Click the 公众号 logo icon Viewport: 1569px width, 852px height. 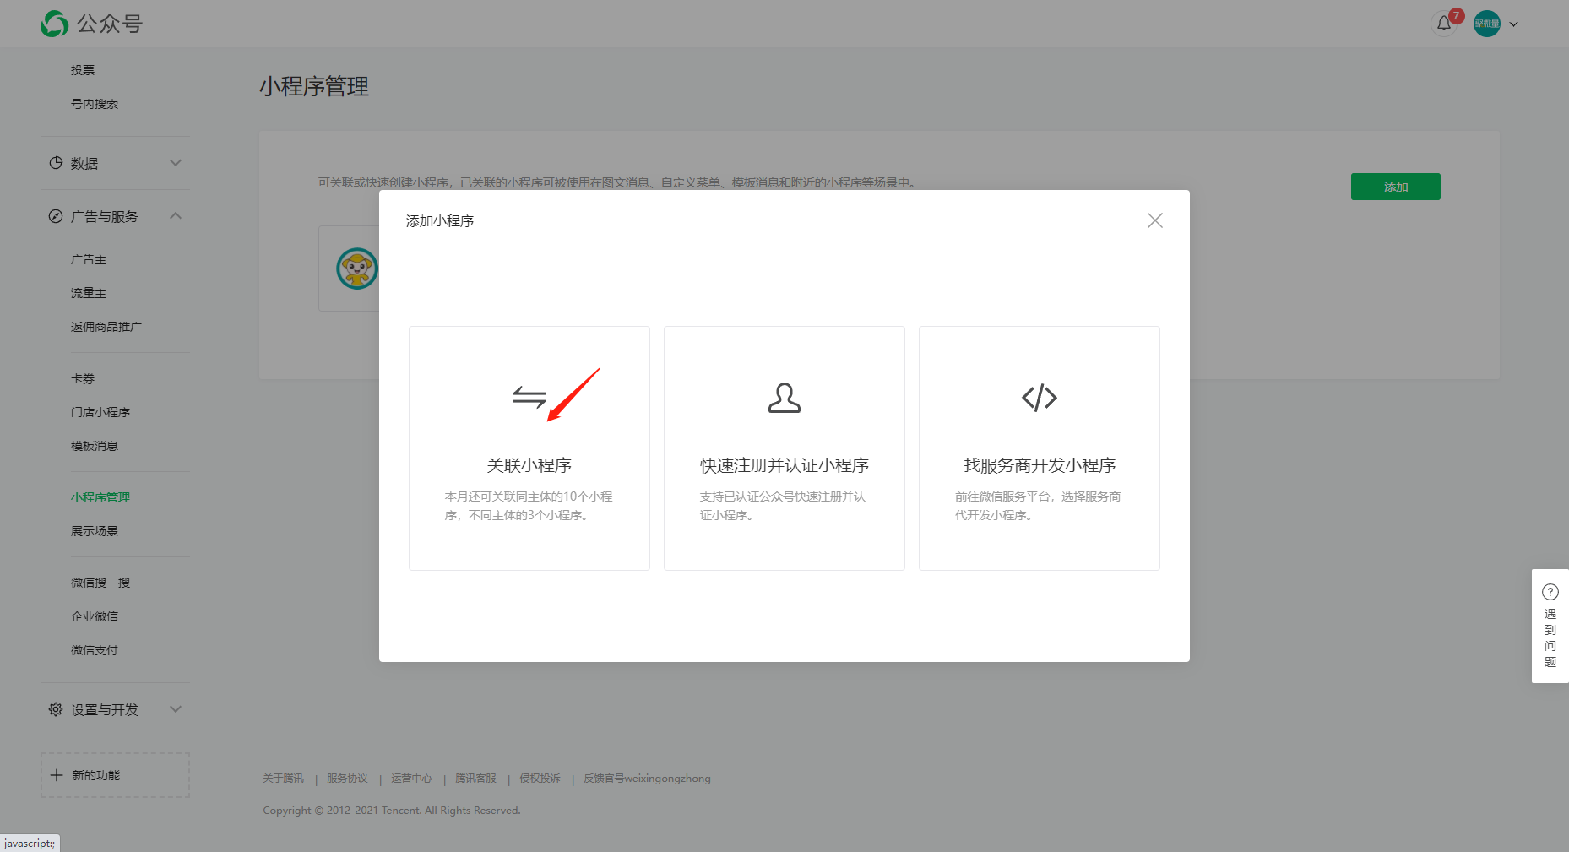click(x=54, y=24)
